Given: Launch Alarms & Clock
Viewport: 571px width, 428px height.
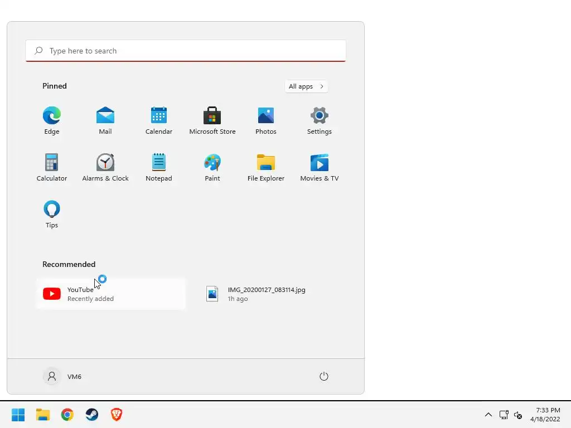Looking at the screenshot, I should (x=105, y=167).
